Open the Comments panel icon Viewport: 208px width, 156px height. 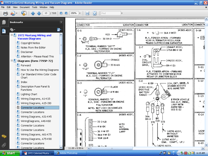tap(4, 136)
